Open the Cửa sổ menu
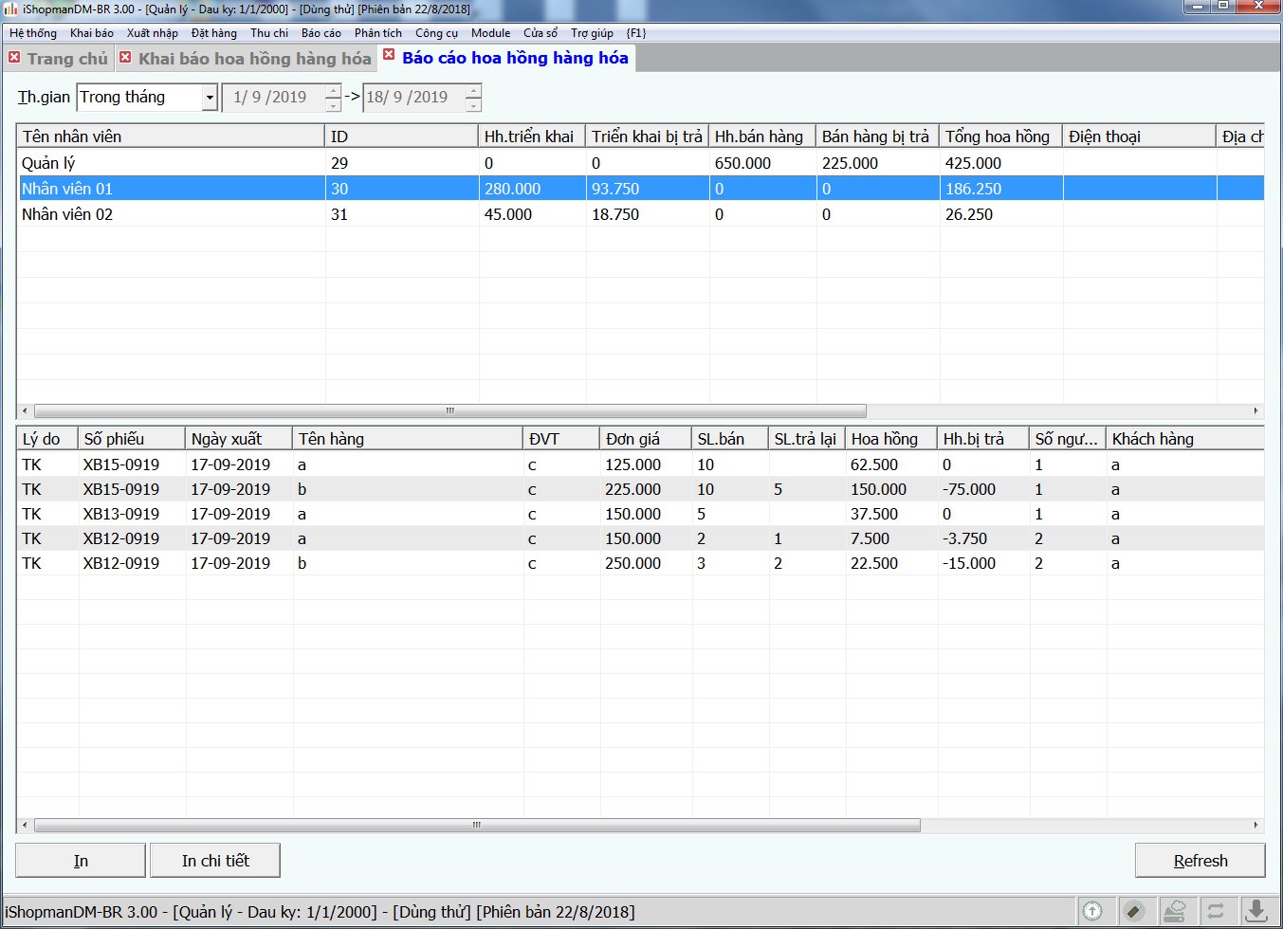1283x929 pixels. click(541, 32)
